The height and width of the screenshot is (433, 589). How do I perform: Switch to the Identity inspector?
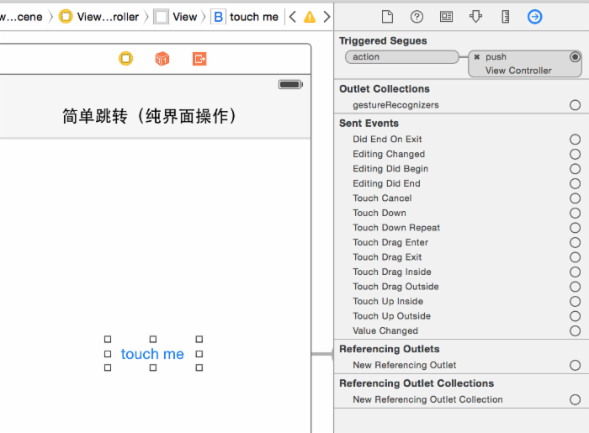(446, 17)
